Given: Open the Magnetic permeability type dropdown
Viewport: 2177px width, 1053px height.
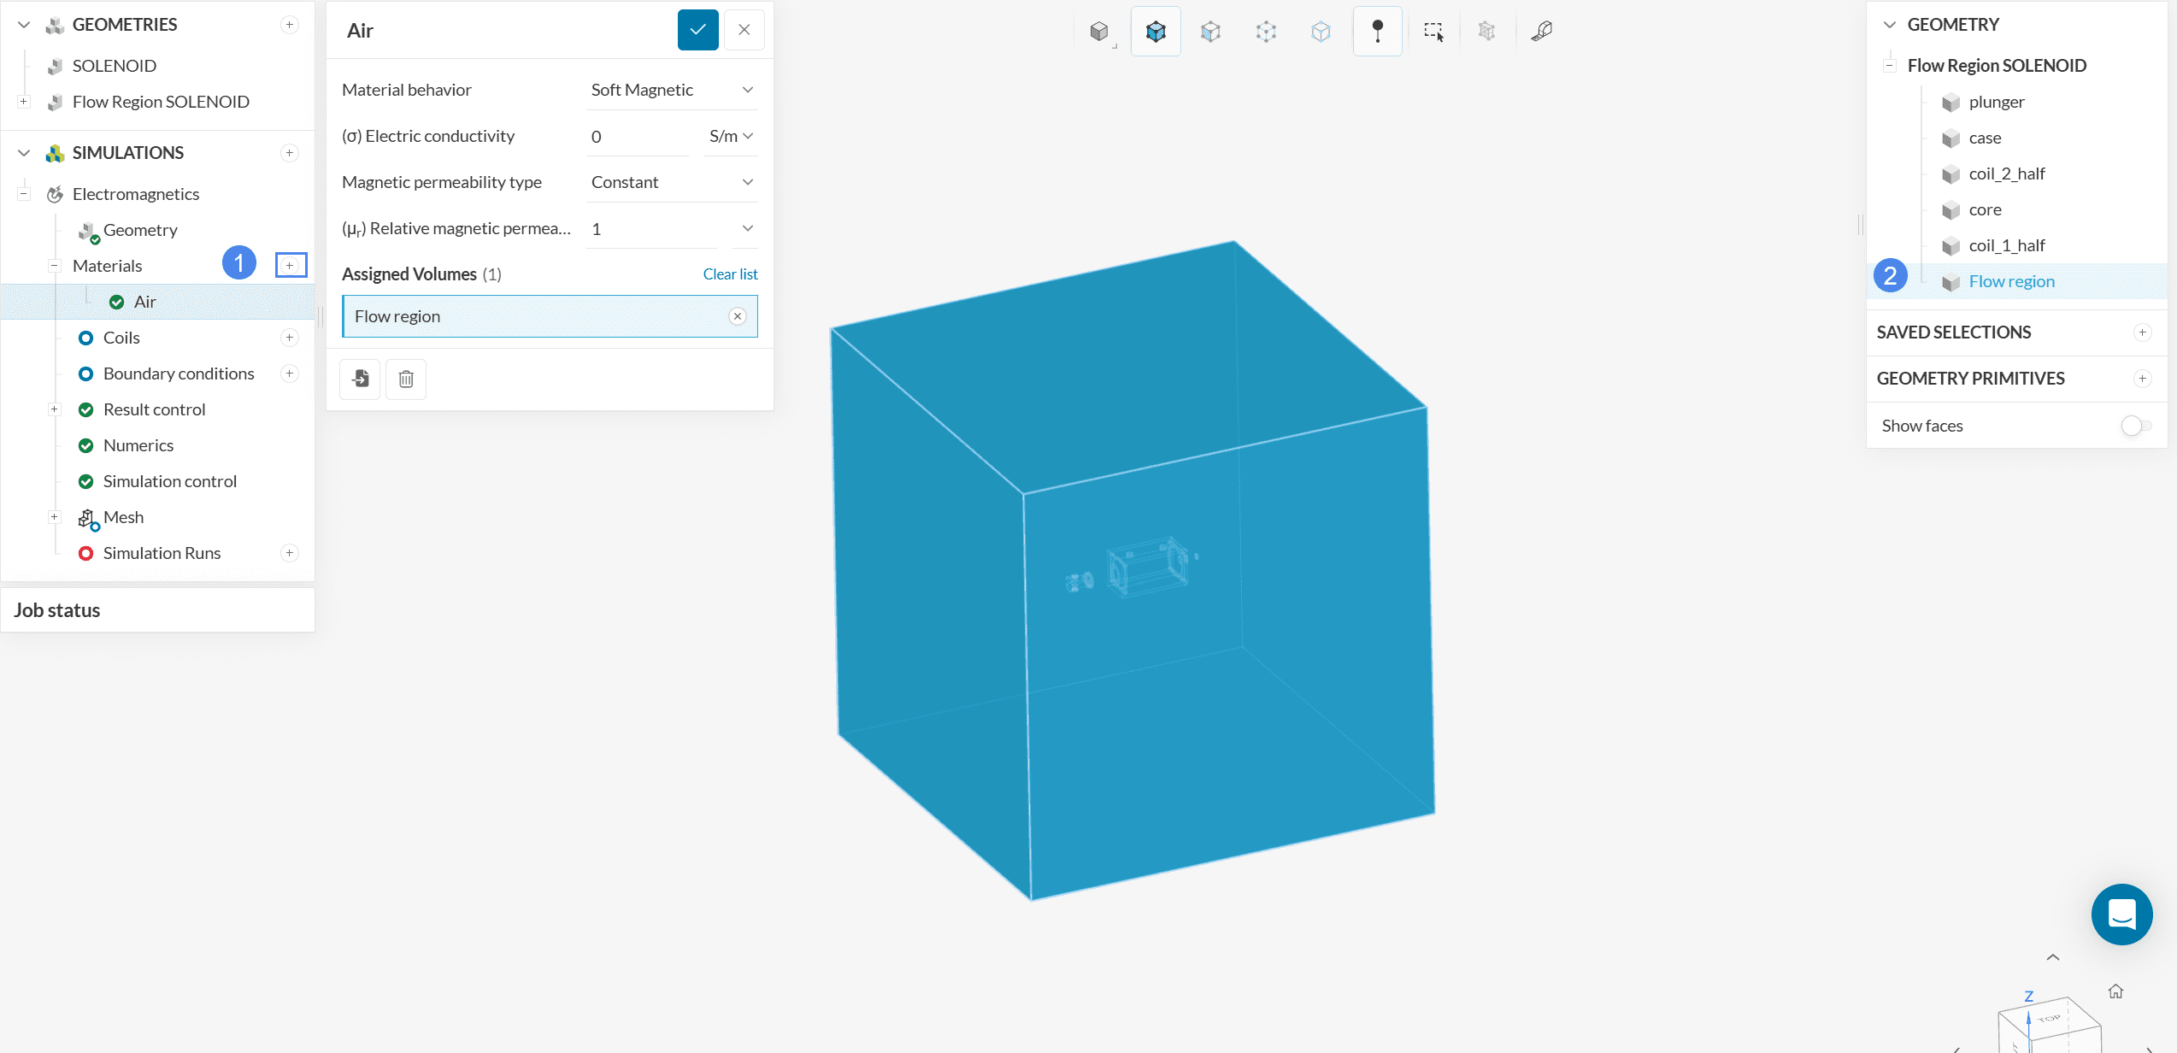Looking at the screenshot, I should coord(672,182).
